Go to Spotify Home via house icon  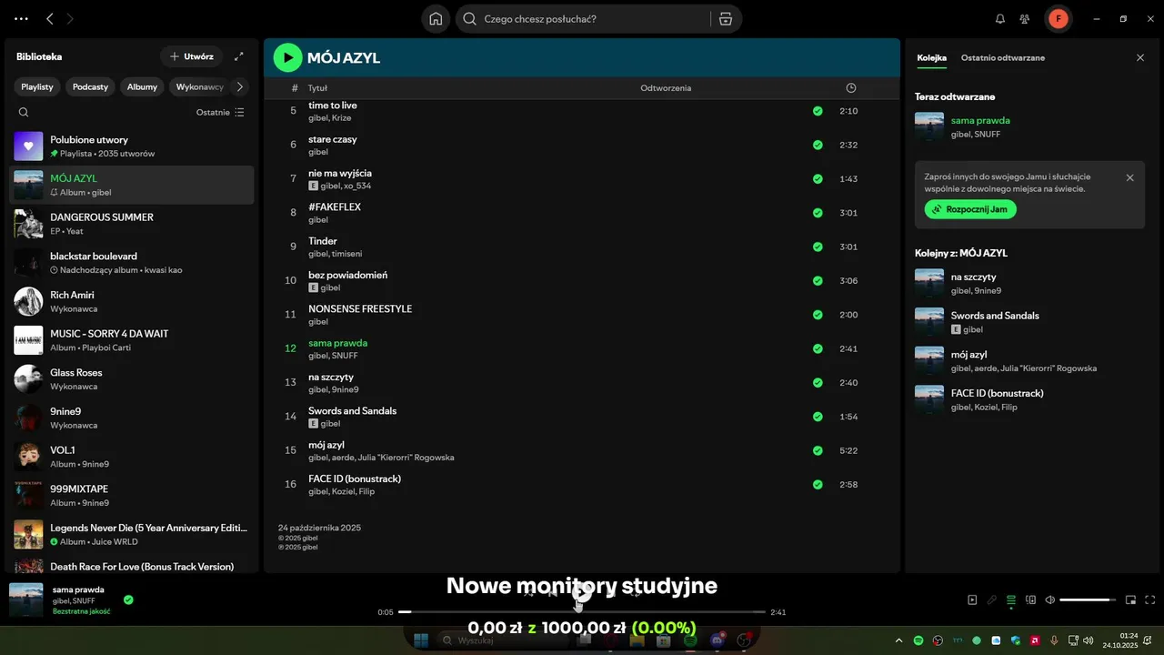tap(436, 19)
